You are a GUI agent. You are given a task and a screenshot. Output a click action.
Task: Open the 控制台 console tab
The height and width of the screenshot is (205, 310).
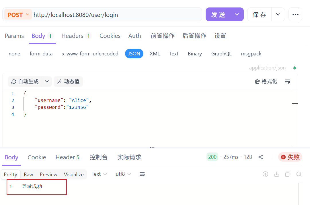coord(98,157)
